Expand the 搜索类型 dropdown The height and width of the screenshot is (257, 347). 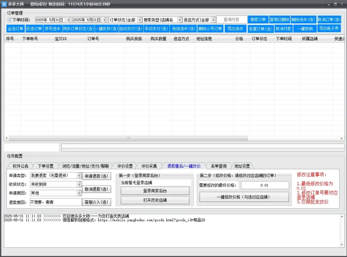tap(180, 20)
